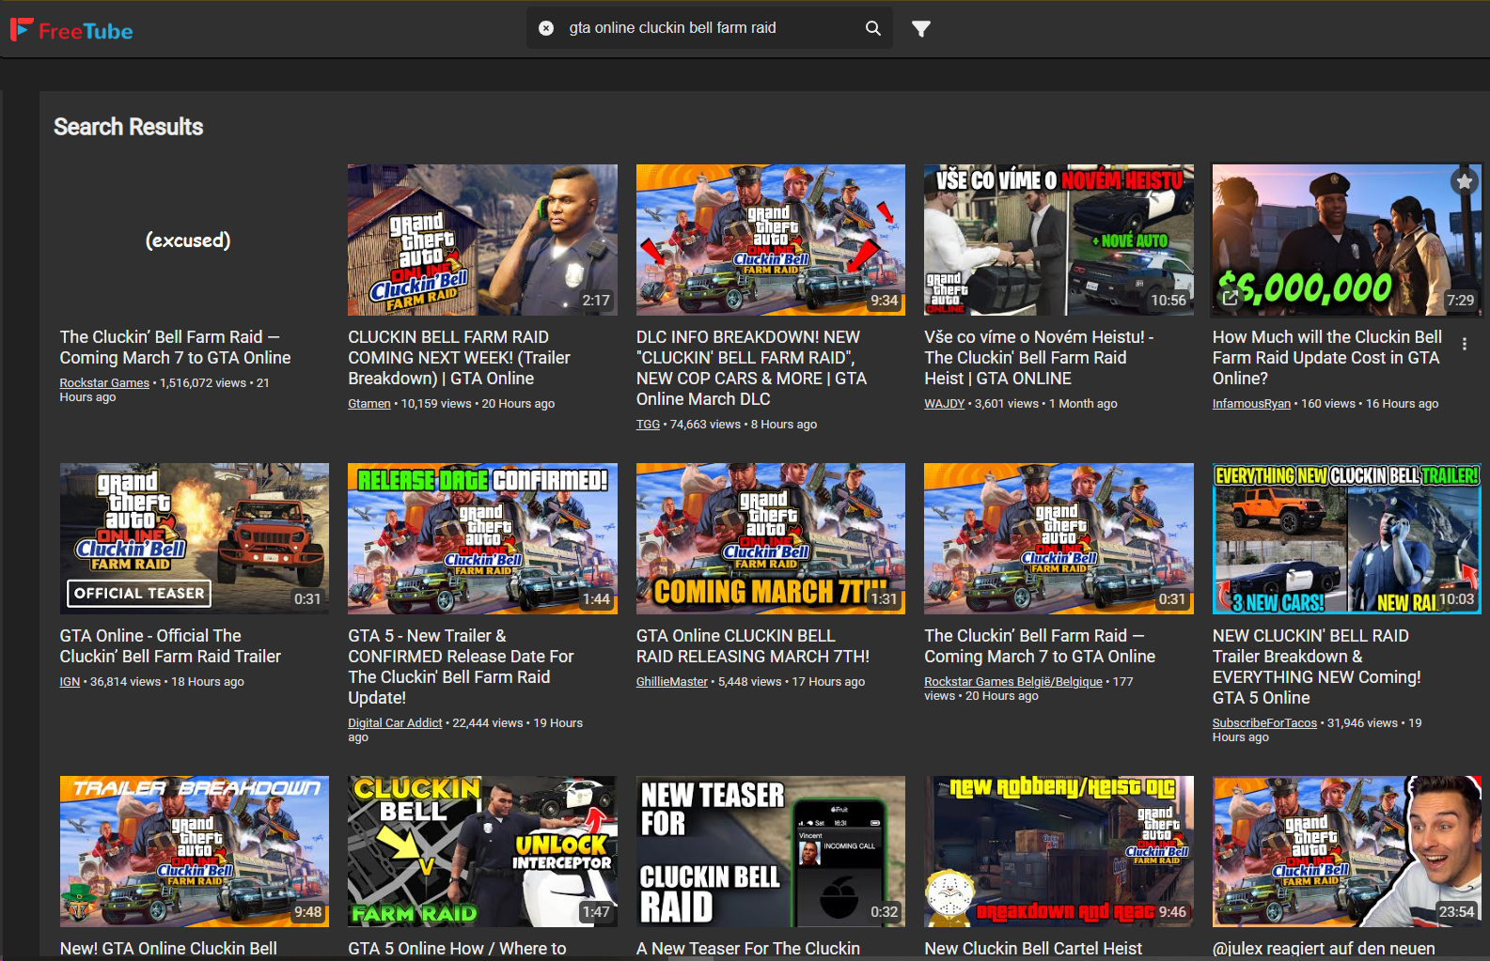Viewport: 1490px width, 961px height.
Task: Open options menu for How Much will video
Action: pos(1465,344)
